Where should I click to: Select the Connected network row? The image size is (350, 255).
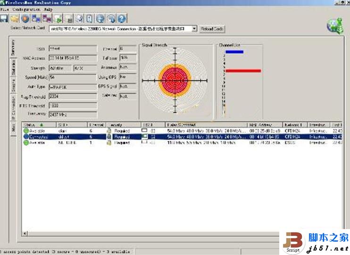183,136
